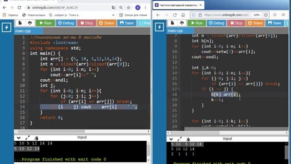Click the translate page icon in Chrome
The width and height of the screenshot is (291, 164).
pyautogui.click(x=113, y=8)
